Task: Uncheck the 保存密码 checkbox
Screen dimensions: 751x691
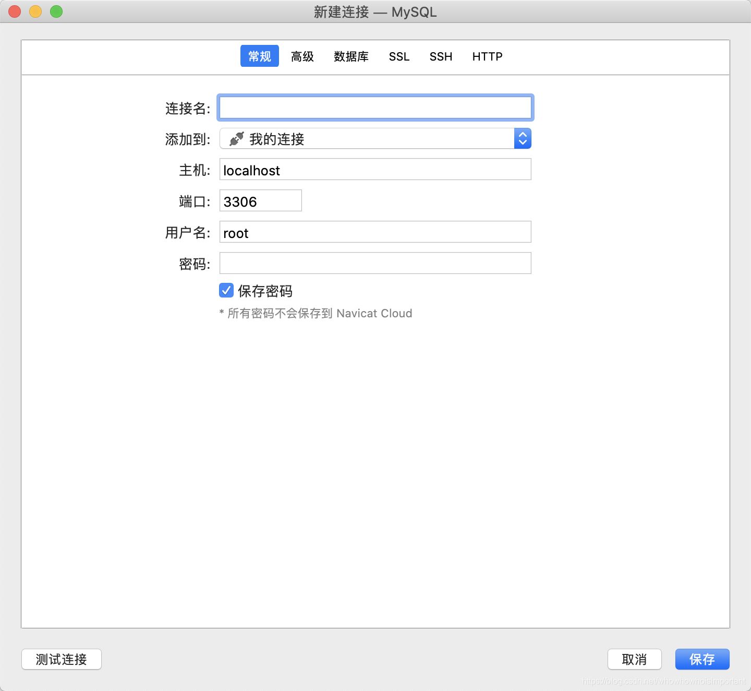Action: (226, 290)
